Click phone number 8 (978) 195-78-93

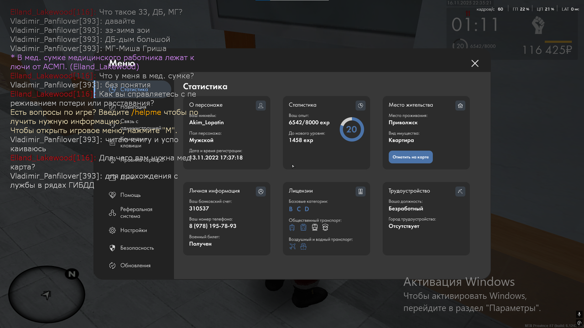point(213,226)
